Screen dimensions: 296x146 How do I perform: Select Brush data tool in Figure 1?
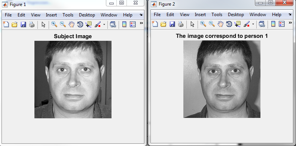pyautogui.click(x=98, y=24)
